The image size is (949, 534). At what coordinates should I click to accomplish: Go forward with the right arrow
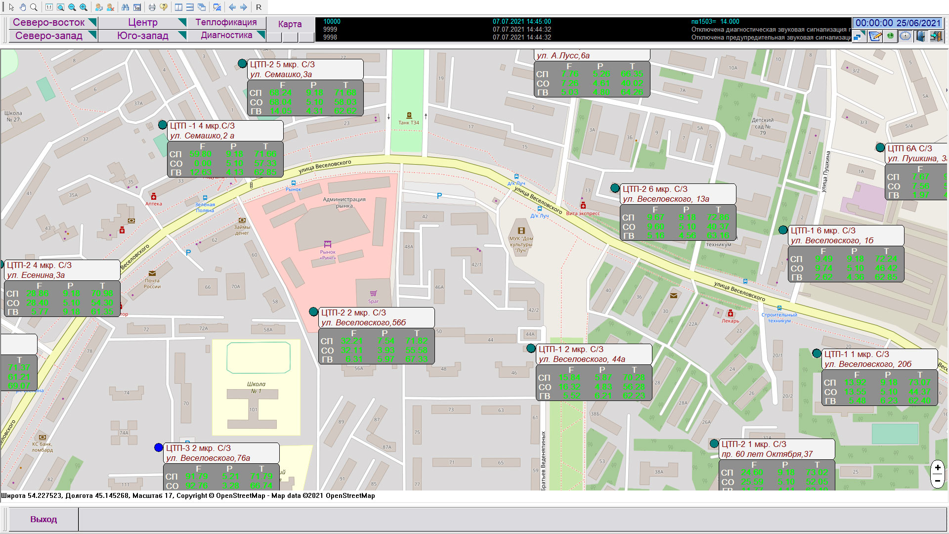click(244, 7)
